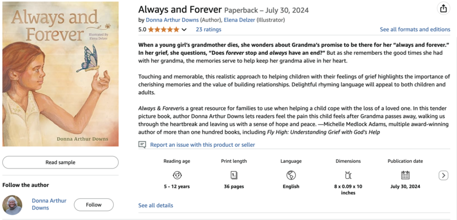Click the Publication date calendar icon
The width and height of the screenshot is (457, 220).
[405, 175]
